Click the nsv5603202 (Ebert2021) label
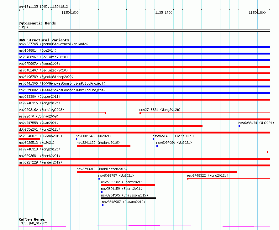The height and width of the screenshot is (230, 279). (122, 182)
